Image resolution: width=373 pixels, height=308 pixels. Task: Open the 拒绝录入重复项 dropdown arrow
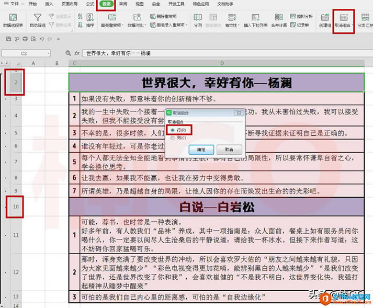pos(186,25)
